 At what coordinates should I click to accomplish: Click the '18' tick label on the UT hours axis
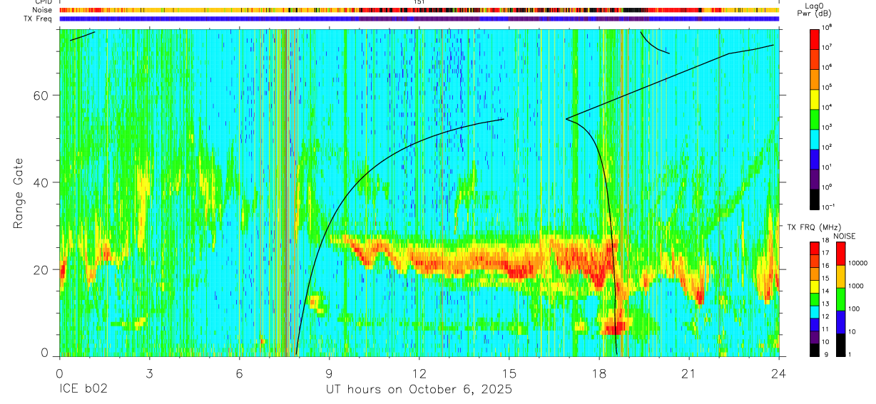point(599,373)
